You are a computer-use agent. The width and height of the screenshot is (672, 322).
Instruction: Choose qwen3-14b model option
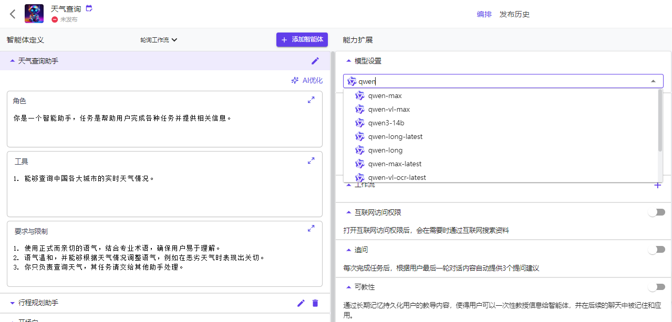502,123
